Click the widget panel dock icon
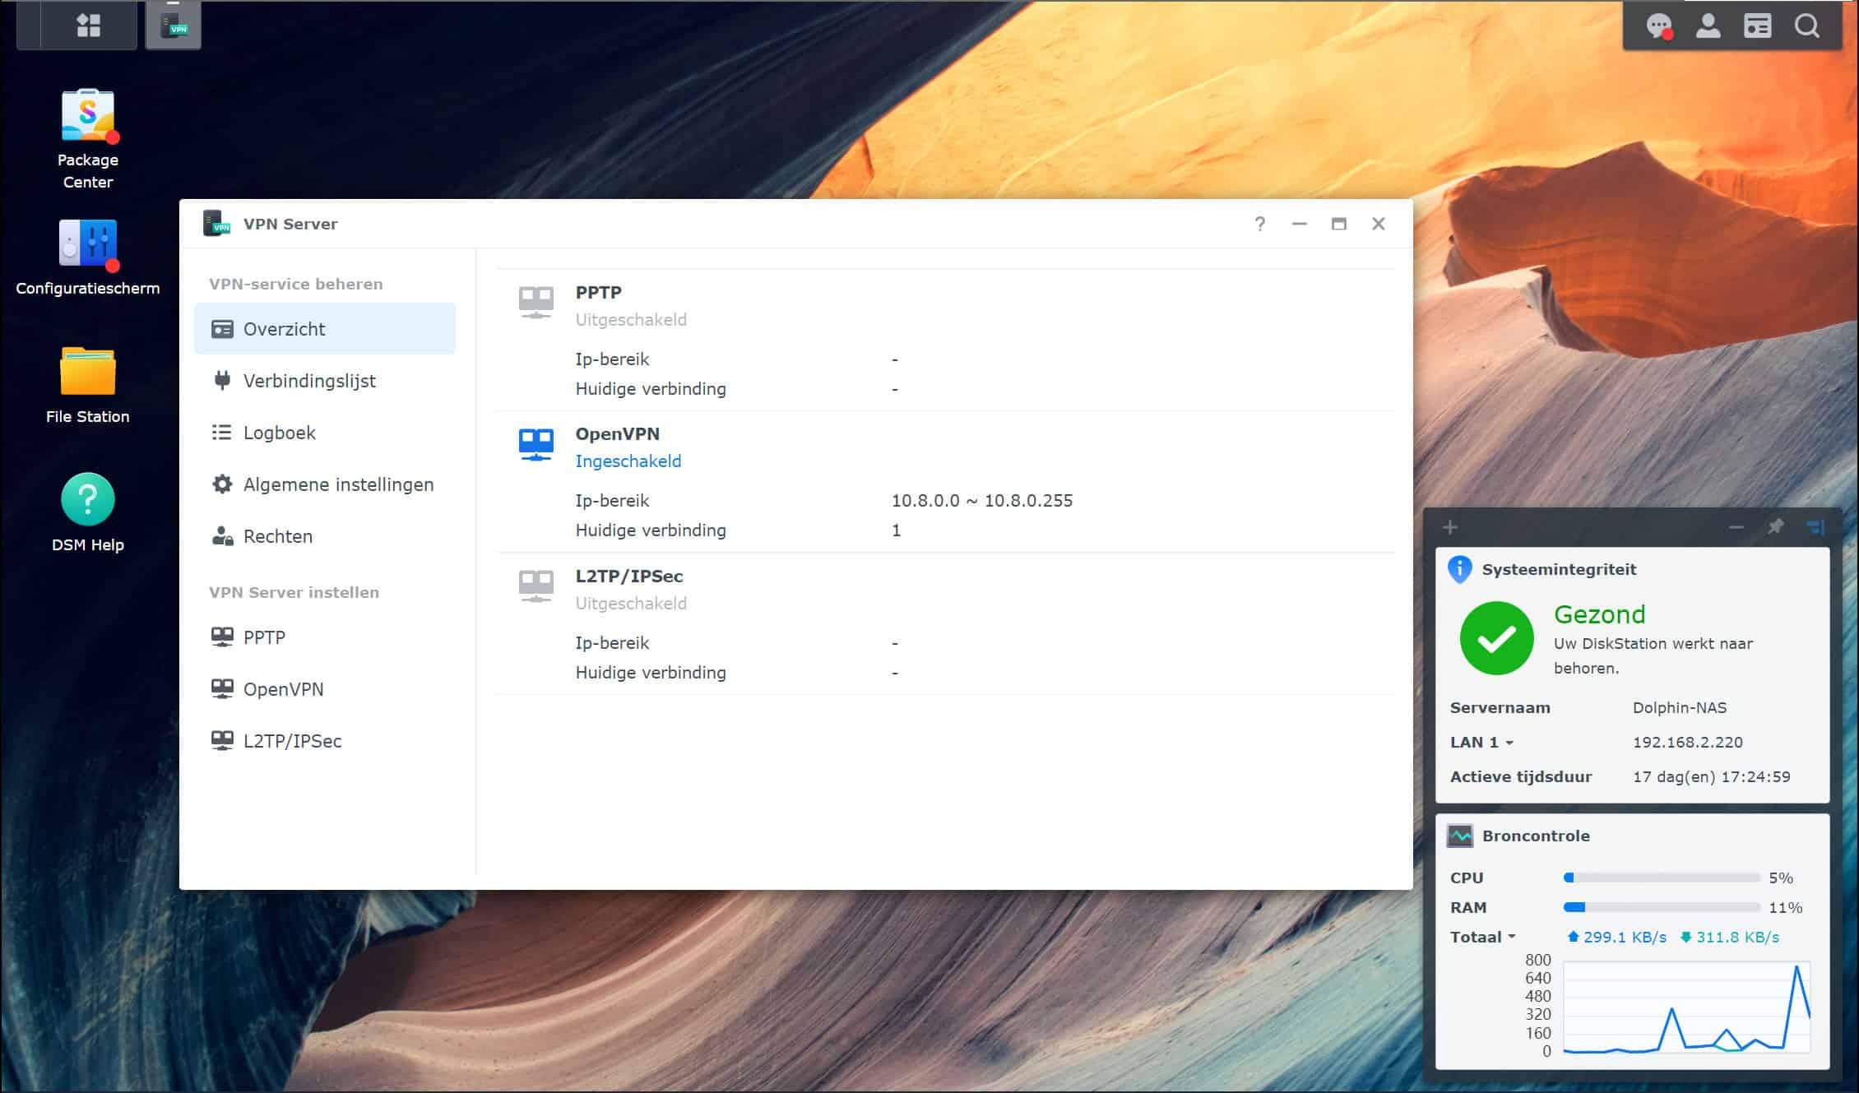Image resolution: width=1859 pixels, height=1093 pixels. click(1815, 527)
